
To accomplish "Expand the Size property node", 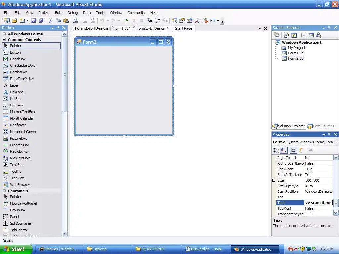I will pyautogui.click(x=274, y=180).
